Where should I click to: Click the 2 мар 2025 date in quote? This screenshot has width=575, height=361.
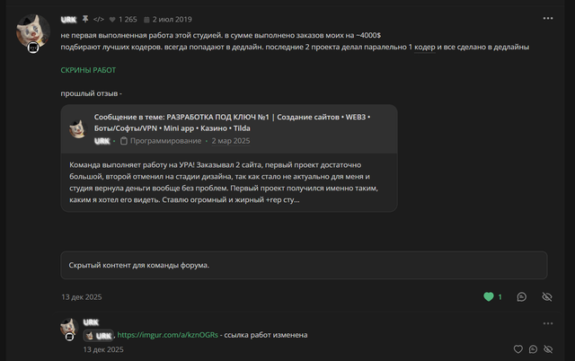pyautogui.click(x=231, y=141)
